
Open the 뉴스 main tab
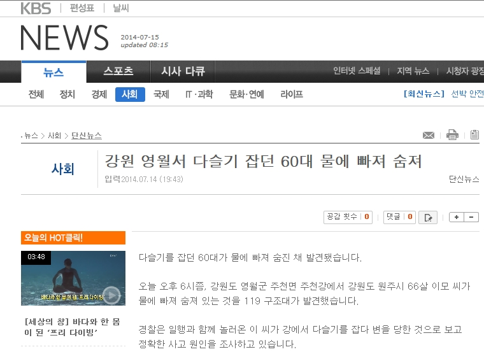click(53, 72)
